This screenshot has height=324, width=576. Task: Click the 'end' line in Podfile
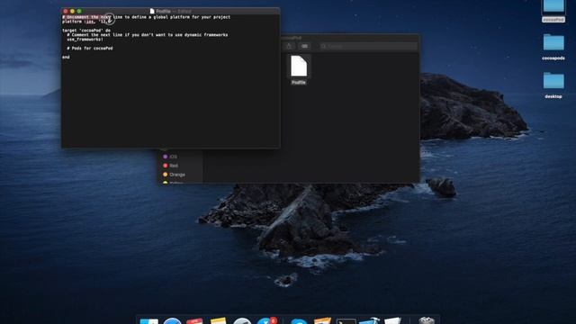click(x=66, y=57)
